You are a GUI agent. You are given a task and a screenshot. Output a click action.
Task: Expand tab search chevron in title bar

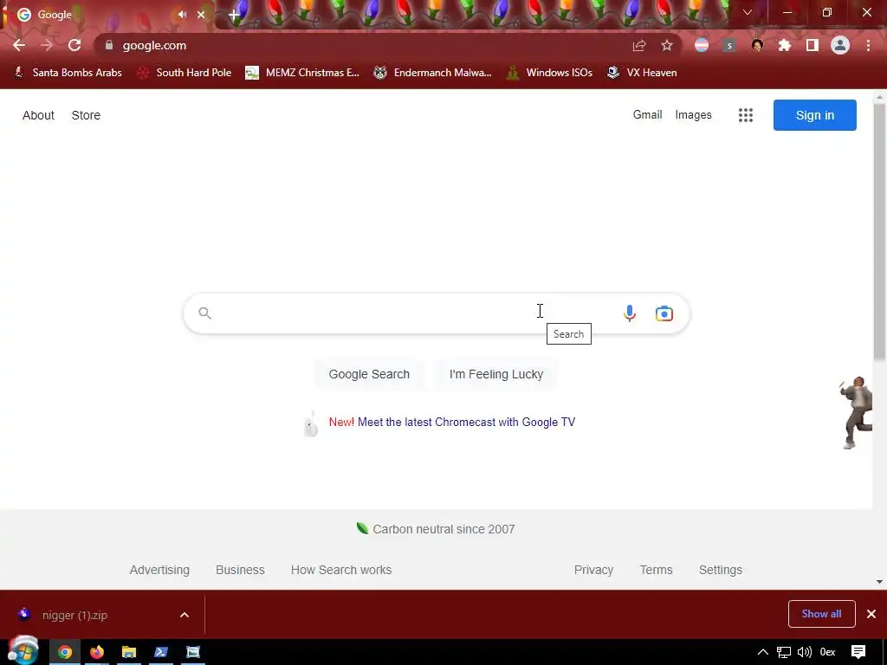pyautogui.click(x=748, y=12)
